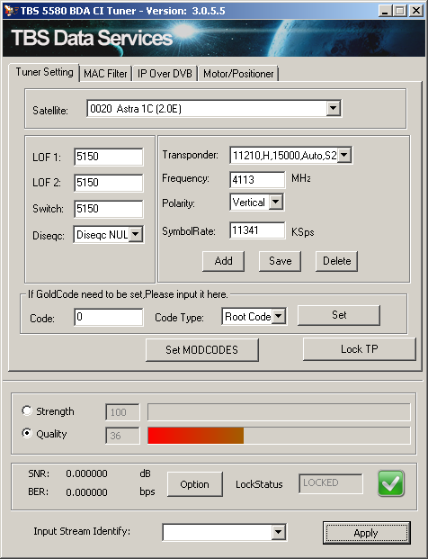The width and height of the screenshot is (428, 559).
Task: Click the Frequency input field
Action: click(257, 179)
